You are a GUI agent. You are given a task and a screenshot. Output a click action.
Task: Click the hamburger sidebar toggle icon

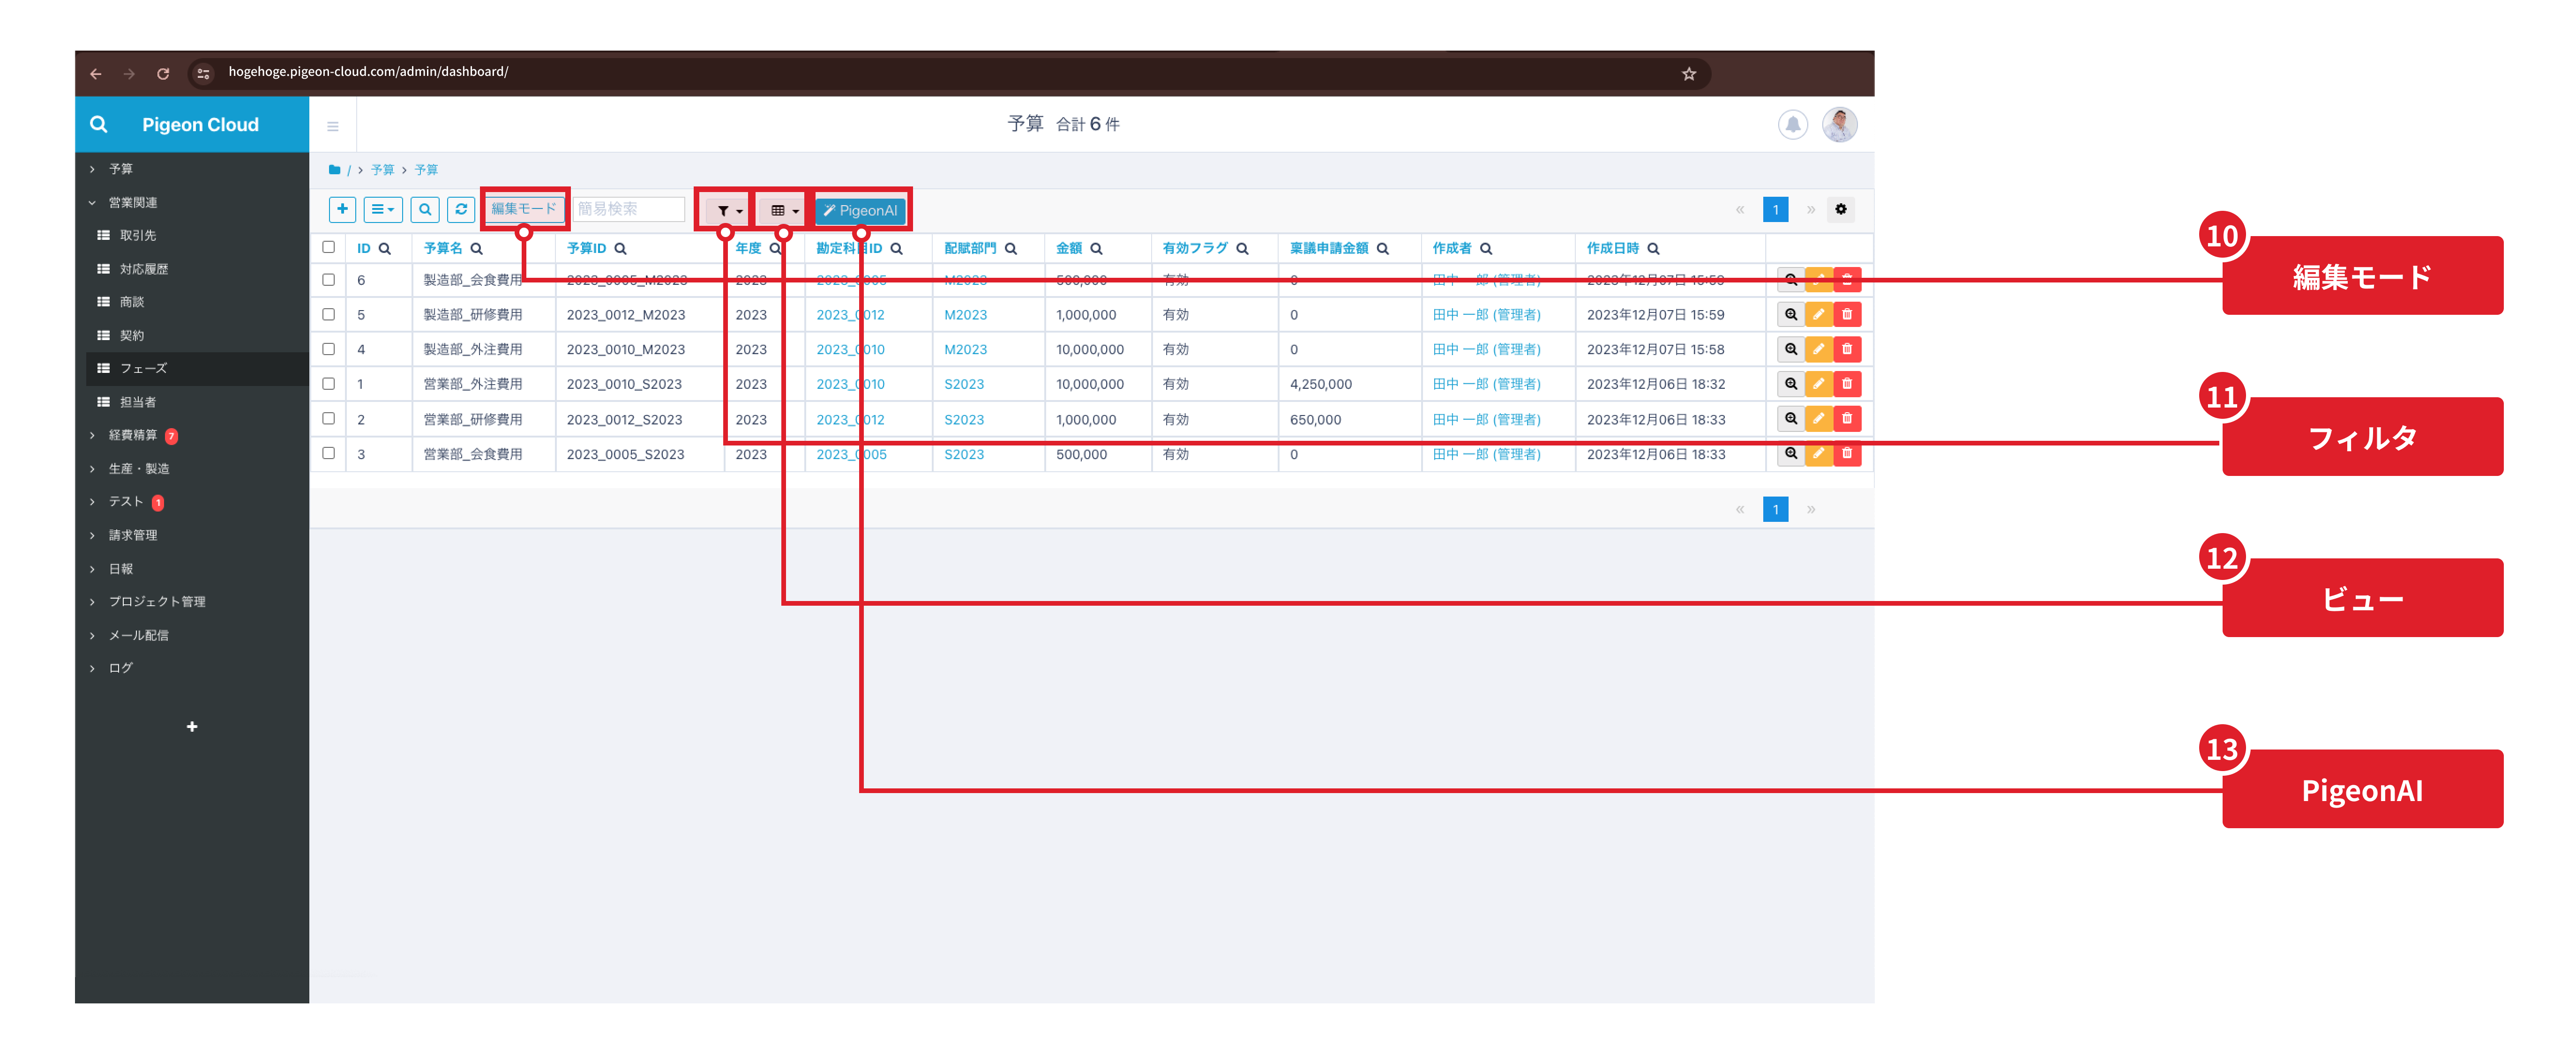(x=333, y=126)
